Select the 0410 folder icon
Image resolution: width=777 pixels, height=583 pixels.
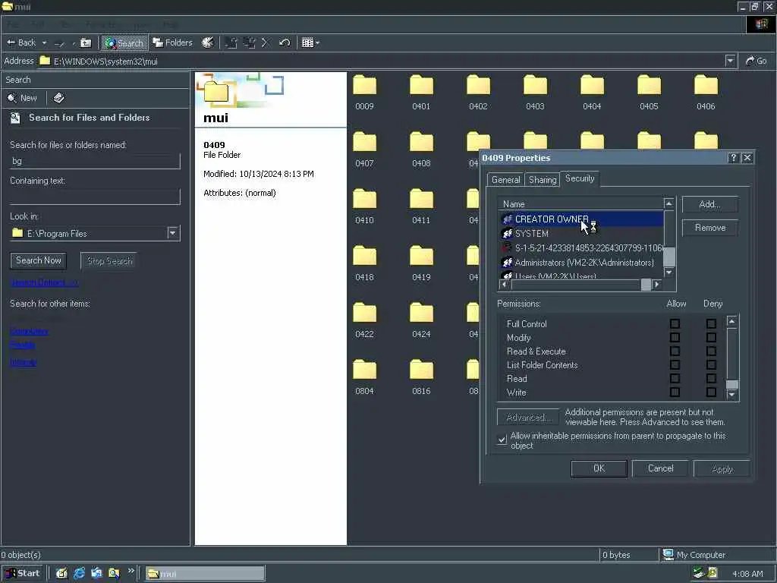tap(365, 200)
